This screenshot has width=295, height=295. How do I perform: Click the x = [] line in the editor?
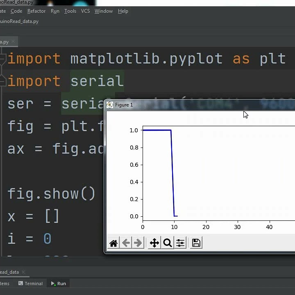click(x=33, y=216)
